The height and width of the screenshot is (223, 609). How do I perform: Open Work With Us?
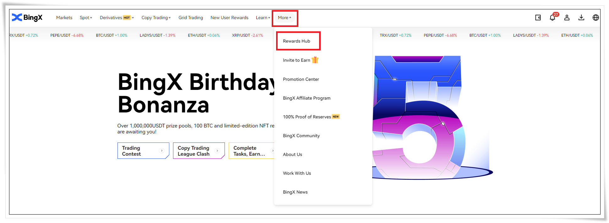[x=297, y=173]
